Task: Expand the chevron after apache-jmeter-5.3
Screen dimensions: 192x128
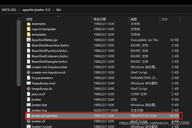Action: tap(53, 10)
